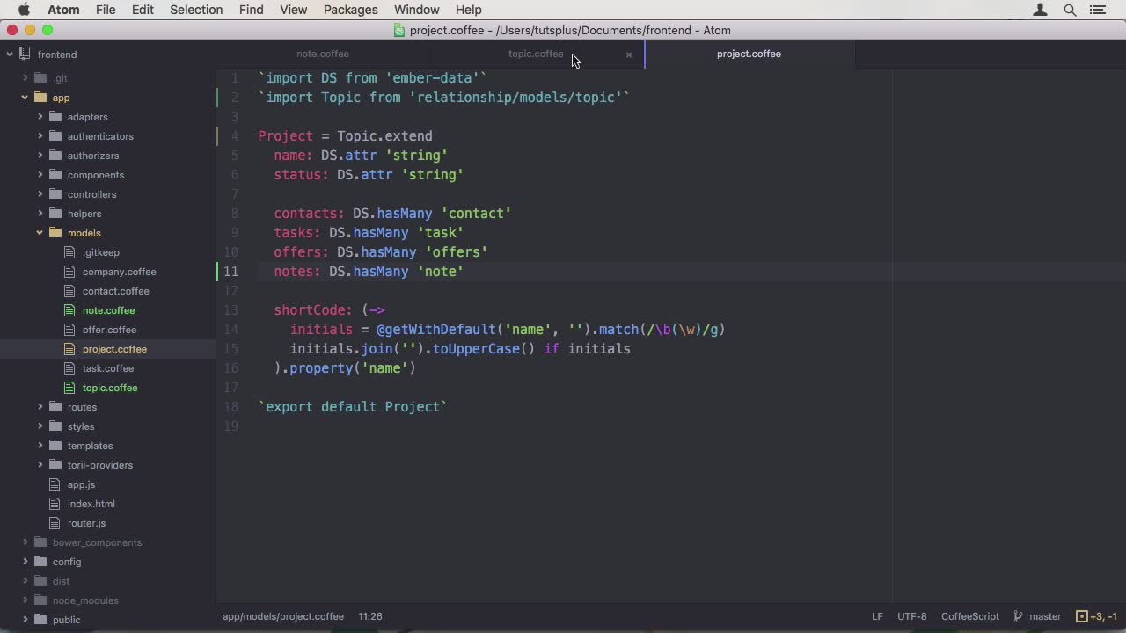Open the Packages menu
1126x633 pixels.
pyautogui.click(x=350, y=10)
